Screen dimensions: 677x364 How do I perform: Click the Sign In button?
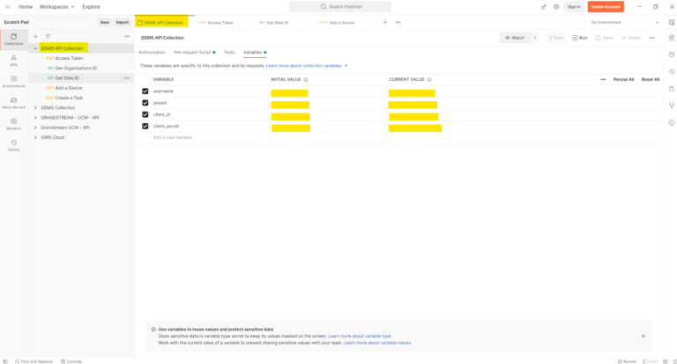tap(574, 7)
